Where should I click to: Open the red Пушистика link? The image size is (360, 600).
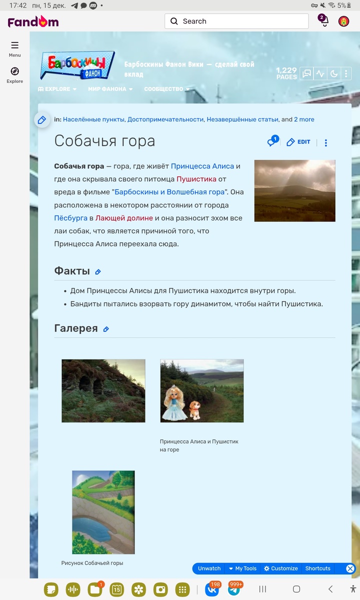point(196,179)
